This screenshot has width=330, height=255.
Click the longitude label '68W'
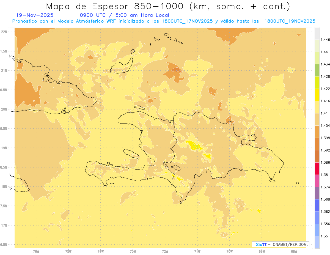pos(294,251)
